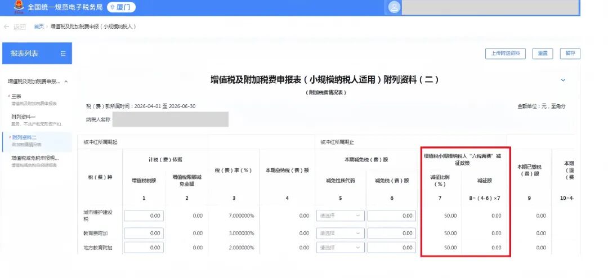
Task: Click the 金额单位:元,至角分 text
Action: (x=542, y=106)
